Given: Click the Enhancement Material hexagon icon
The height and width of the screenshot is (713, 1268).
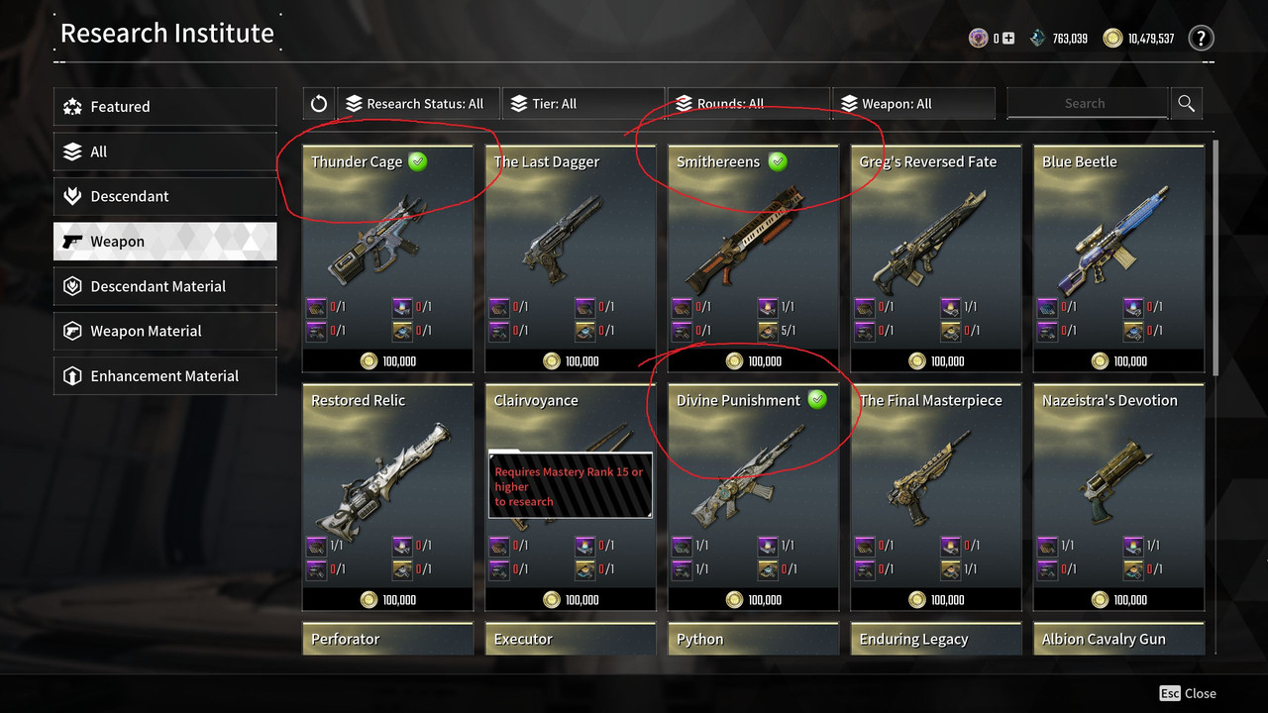Looking at the screenshot, I should point(72,376).
